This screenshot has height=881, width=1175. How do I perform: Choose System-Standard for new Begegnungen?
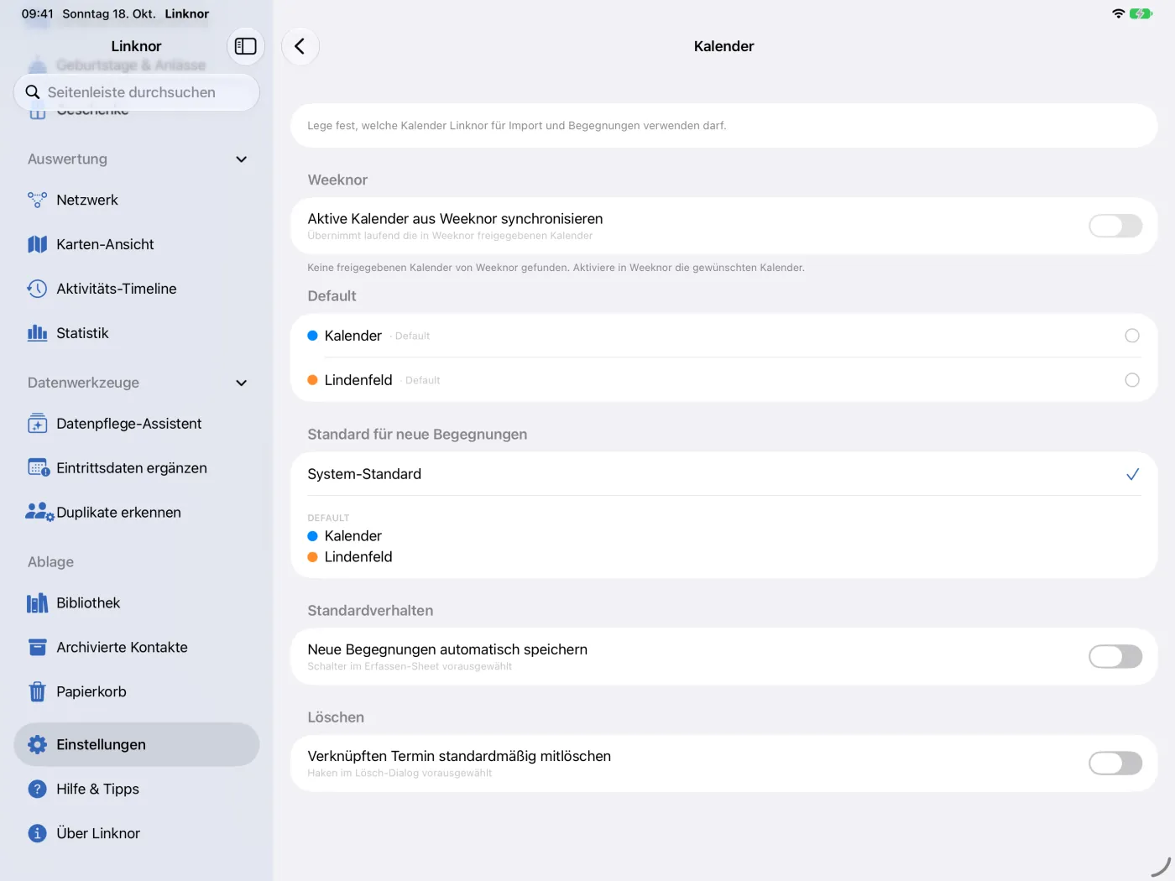tap(724, 474)
